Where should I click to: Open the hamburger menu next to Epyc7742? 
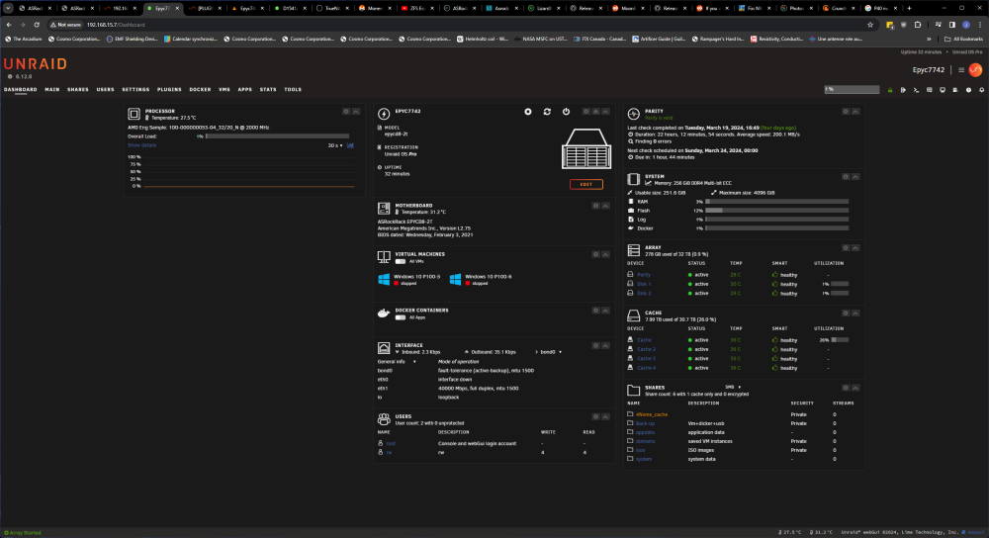(960, 70)
